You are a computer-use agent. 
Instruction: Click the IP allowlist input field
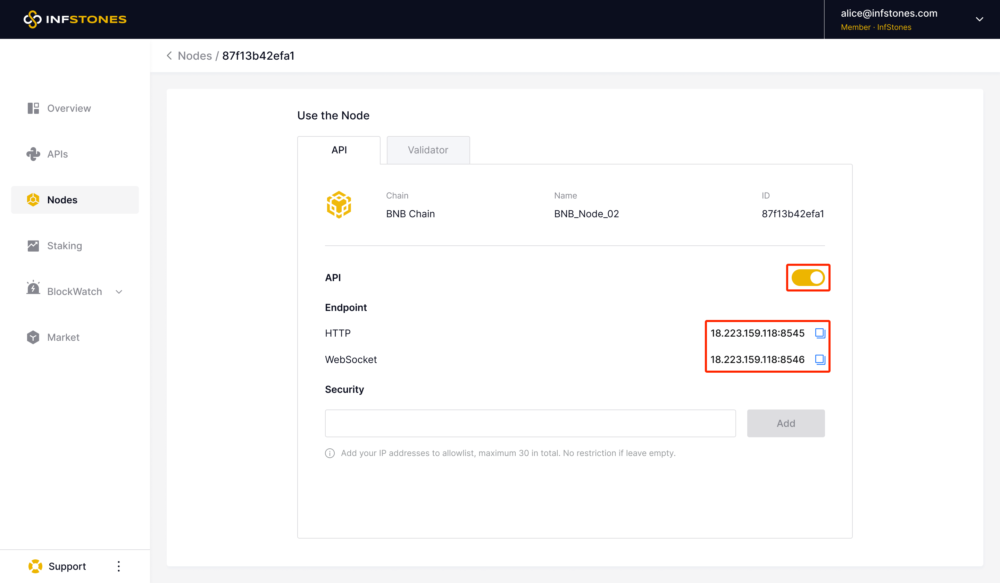[x=530, y=423]
